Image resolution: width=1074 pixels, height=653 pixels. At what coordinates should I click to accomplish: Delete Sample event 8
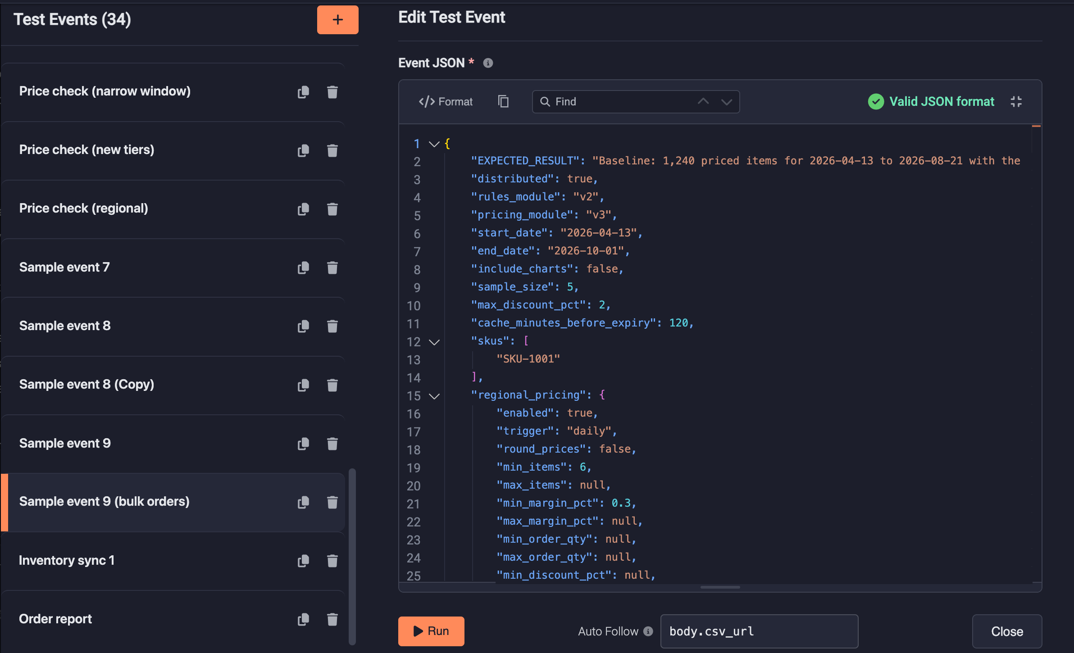332,326
